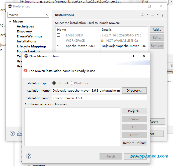Click Remove in extension libraries
The image size is (173, 166).
(x=134, y=119)
